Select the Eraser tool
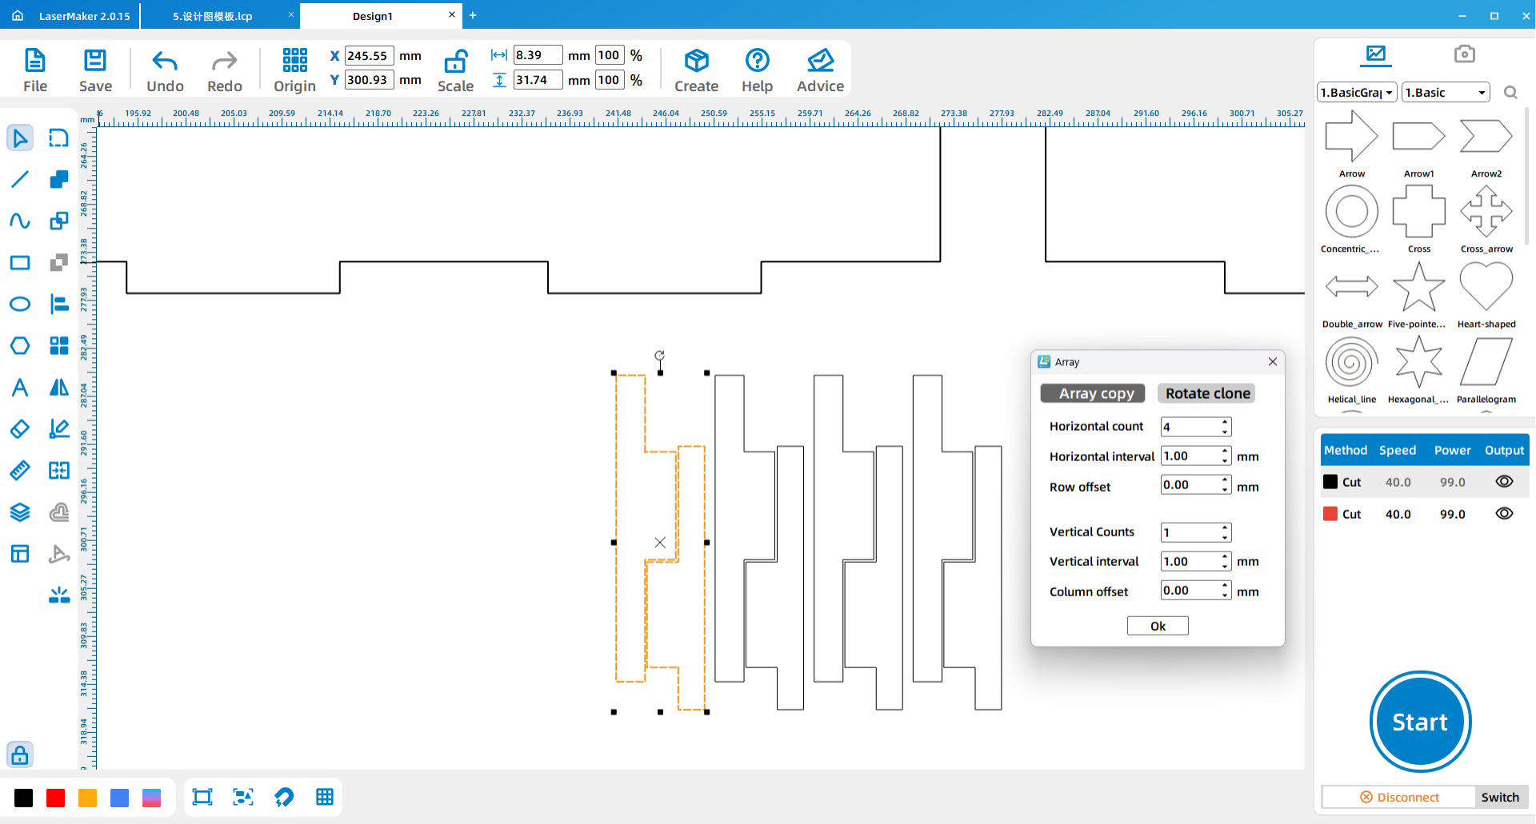The image size is (1536, 824). (x=20, y=429)
